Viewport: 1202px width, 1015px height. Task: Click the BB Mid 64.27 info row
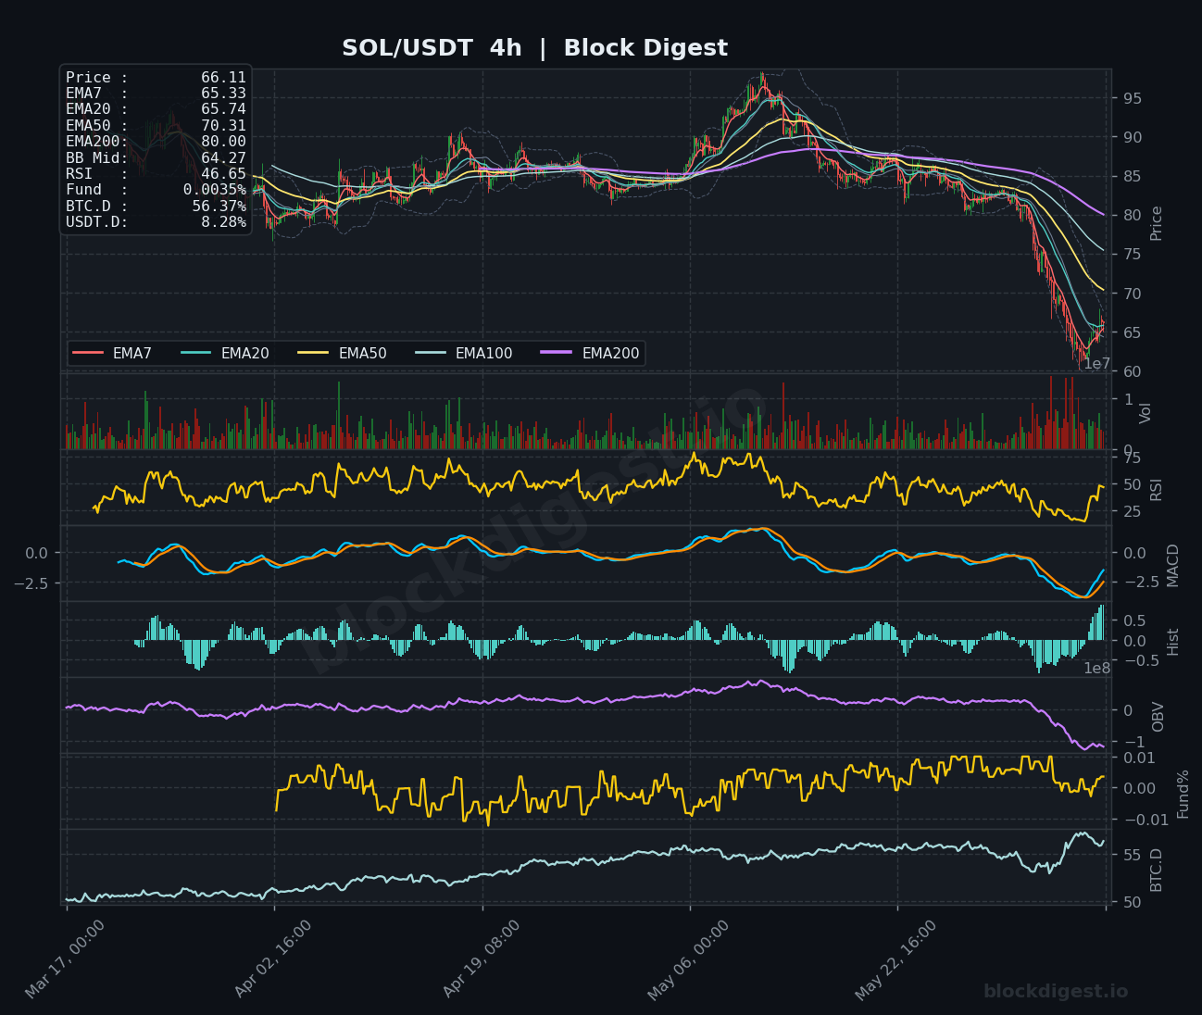coord(156,158)
